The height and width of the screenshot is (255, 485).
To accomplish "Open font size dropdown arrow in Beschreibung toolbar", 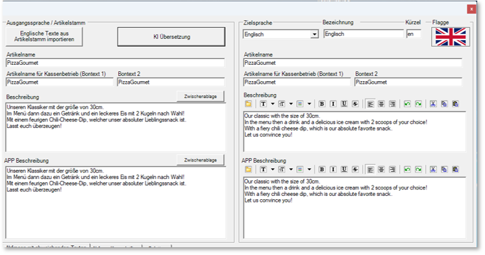I will pos(291,104).
